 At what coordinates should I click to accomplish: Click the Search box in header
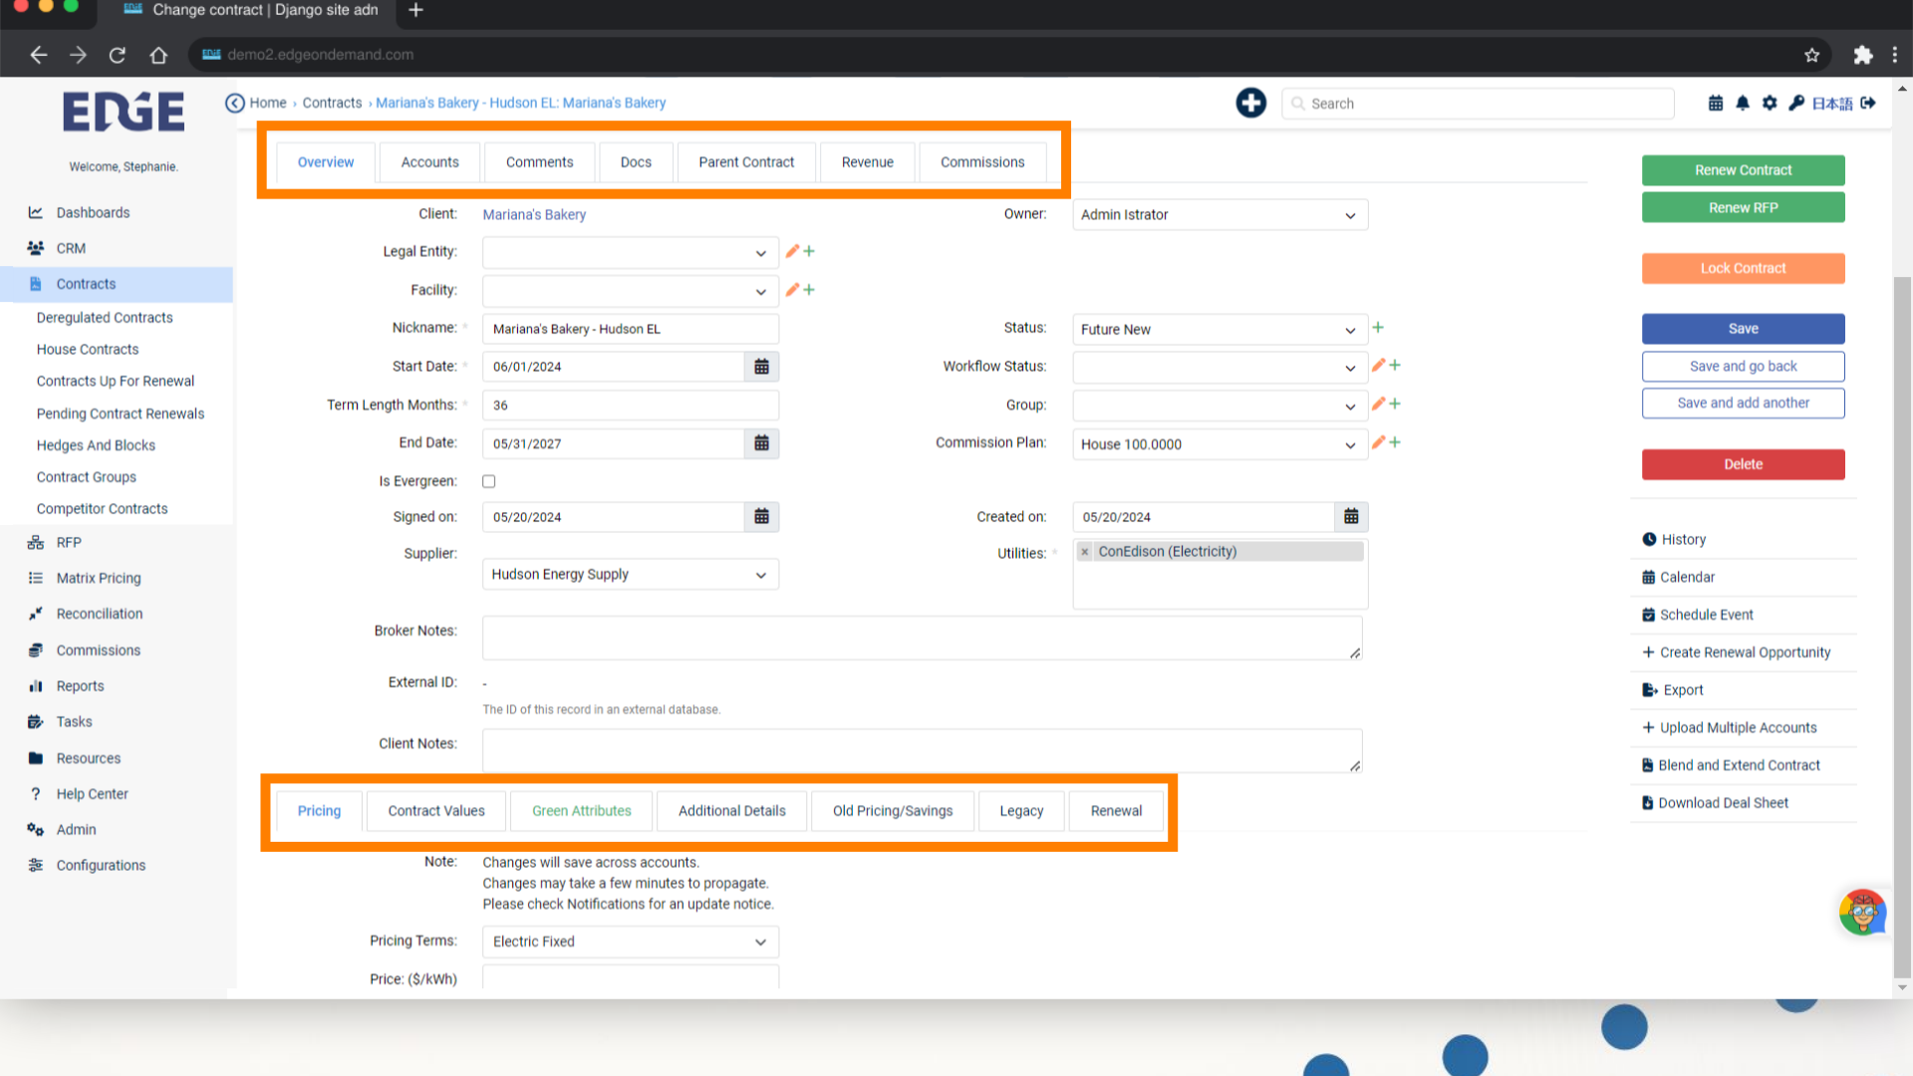(1478, 104)
